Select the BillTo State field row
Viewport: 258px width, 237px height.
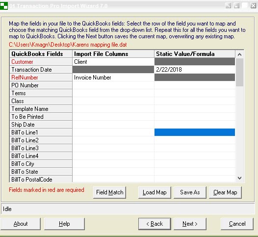click(41, 172)
